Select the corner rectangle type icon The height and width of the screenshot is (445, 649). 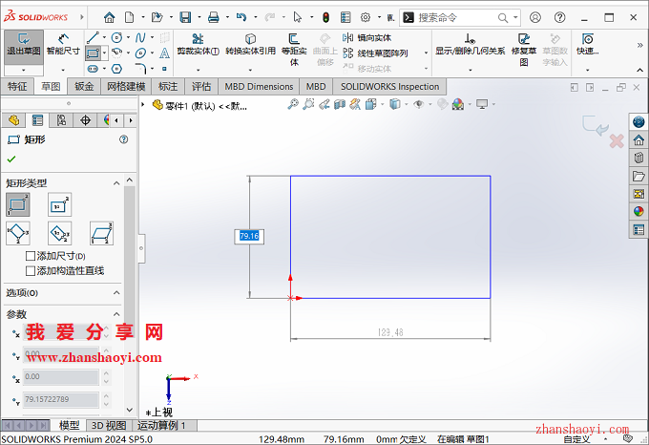coord(18,204)
